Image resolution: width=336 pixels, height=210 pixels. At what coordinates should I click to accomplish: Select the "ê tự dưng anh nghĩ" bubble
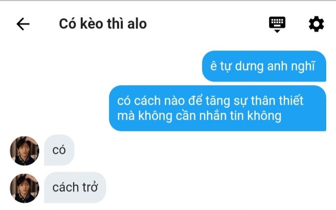tap(264, 66)
